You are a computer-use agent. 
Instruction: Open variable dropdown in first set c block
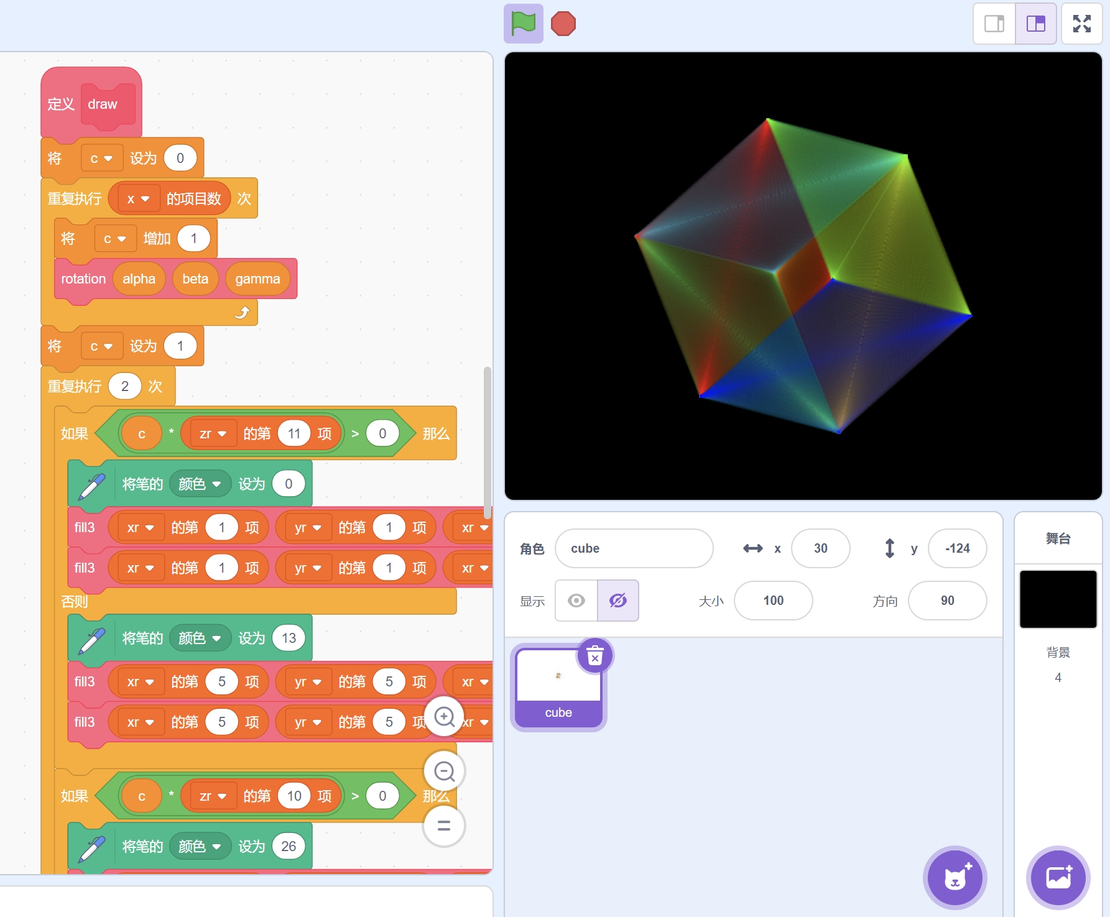pos(101,159)
